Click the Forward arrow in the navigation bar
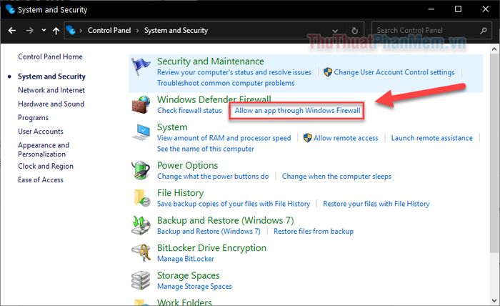The width and height of the screenshot is (500, 306). [30, 30]
